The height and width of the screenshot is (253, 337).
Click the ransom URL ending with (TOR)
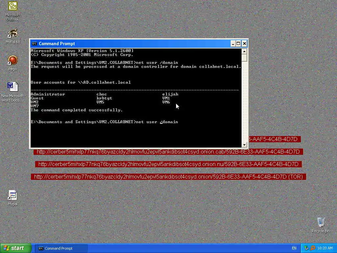[x=168, y=177]
